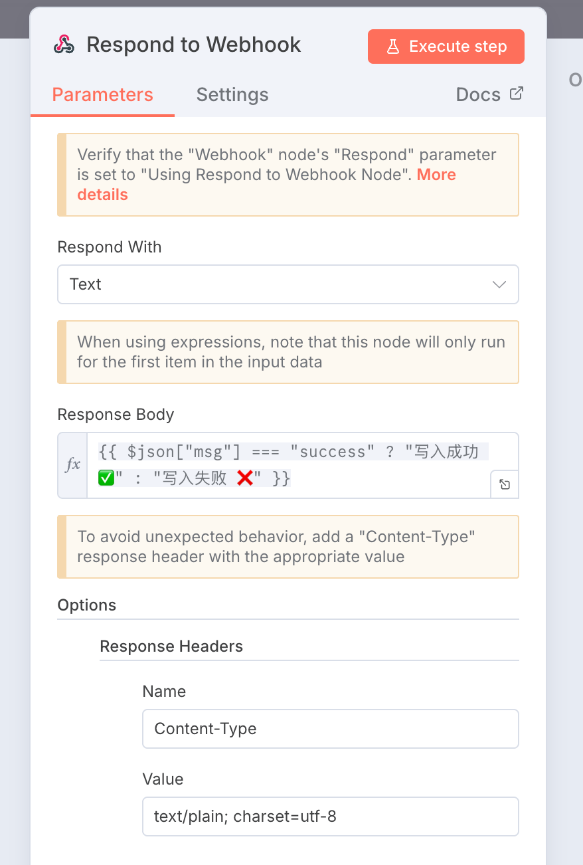Switch to the Settings tab
The width and height of the screenshot is (583, 865).
pos(232,95)
